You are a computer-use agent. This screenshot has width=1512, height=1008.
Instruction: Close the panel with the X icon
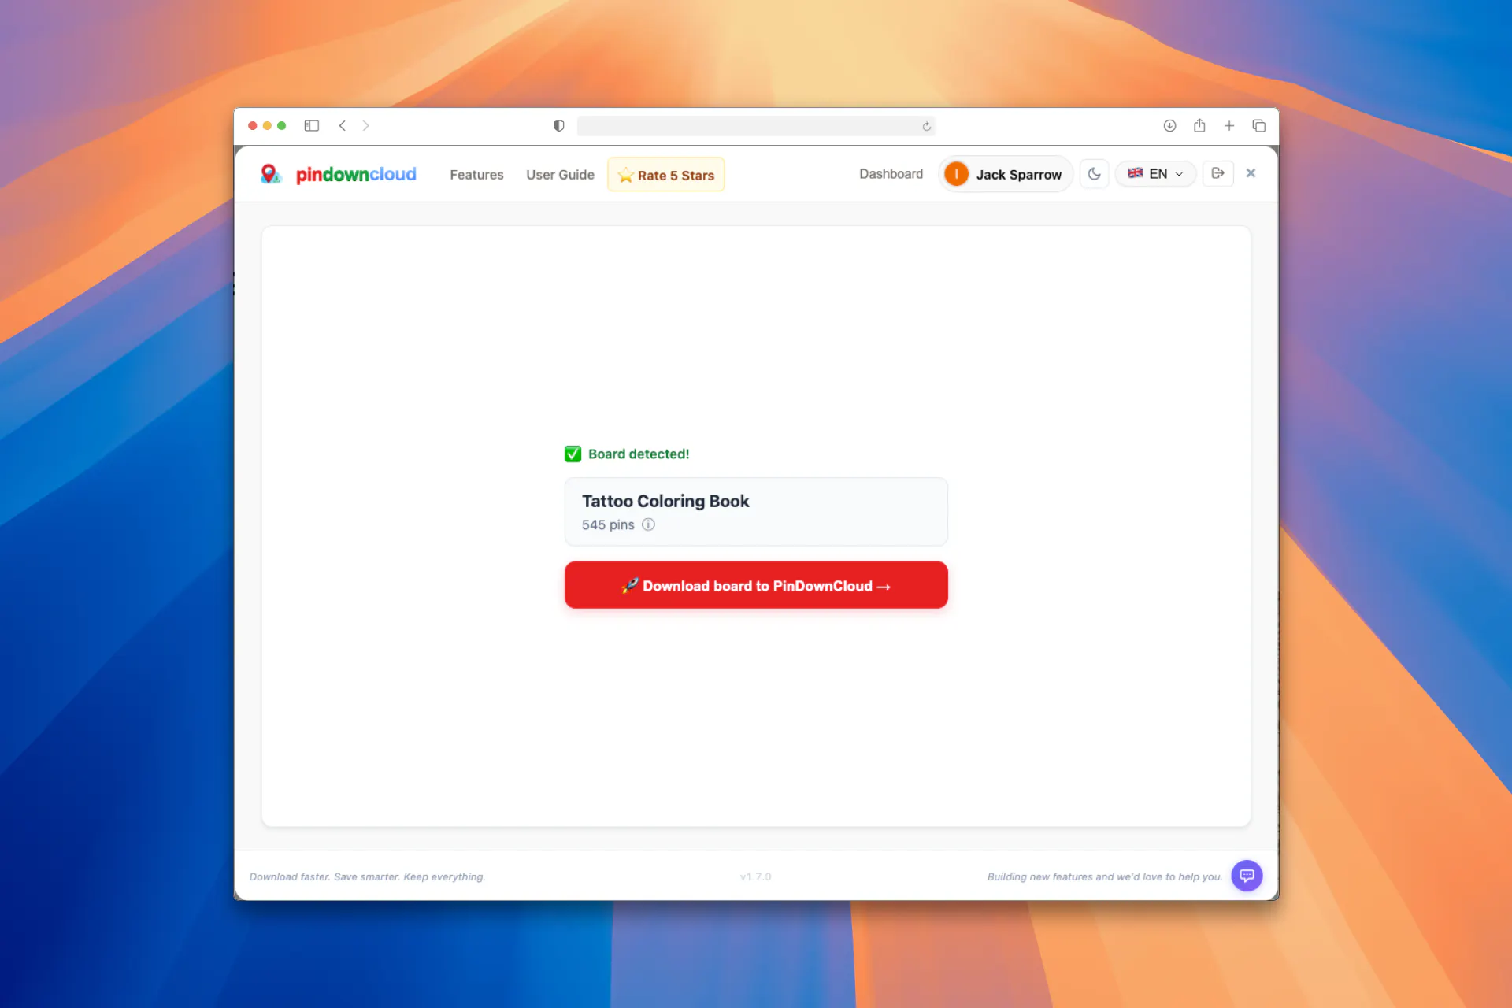point(1251,173)
